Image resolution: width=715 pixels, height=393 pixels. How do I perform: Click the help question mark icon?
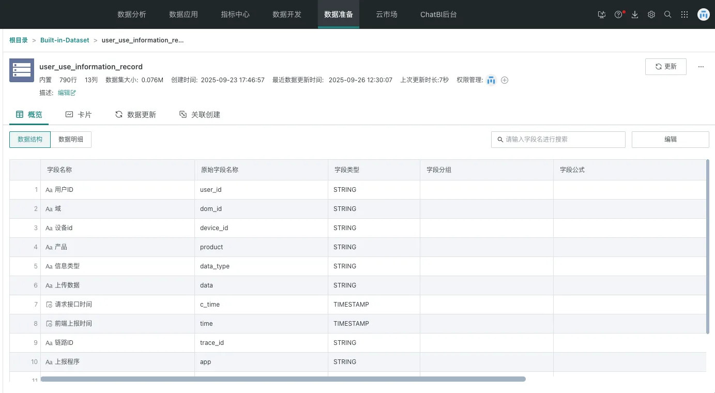coord(618,14)
